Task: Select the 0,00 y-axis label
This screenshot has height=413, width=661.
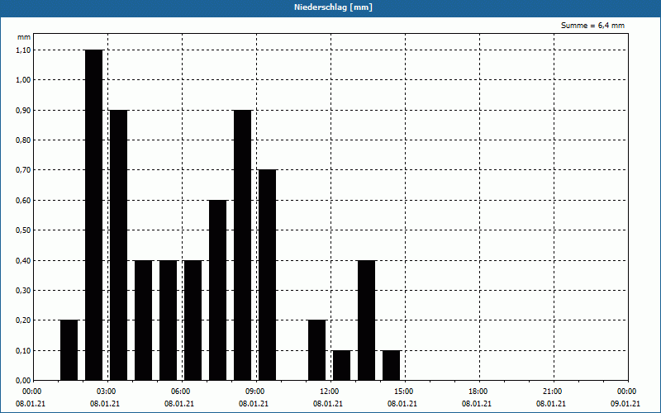Action: pos(23,381)
